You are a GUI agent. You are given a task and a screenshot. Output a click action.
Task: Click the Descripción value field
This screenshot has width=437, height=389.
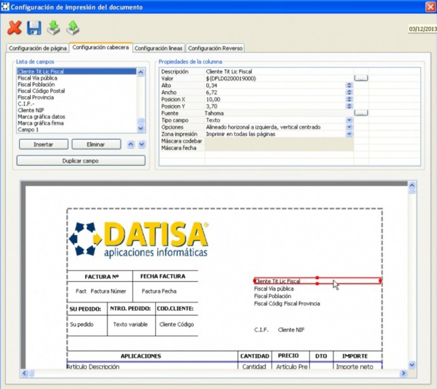(279, 72)
